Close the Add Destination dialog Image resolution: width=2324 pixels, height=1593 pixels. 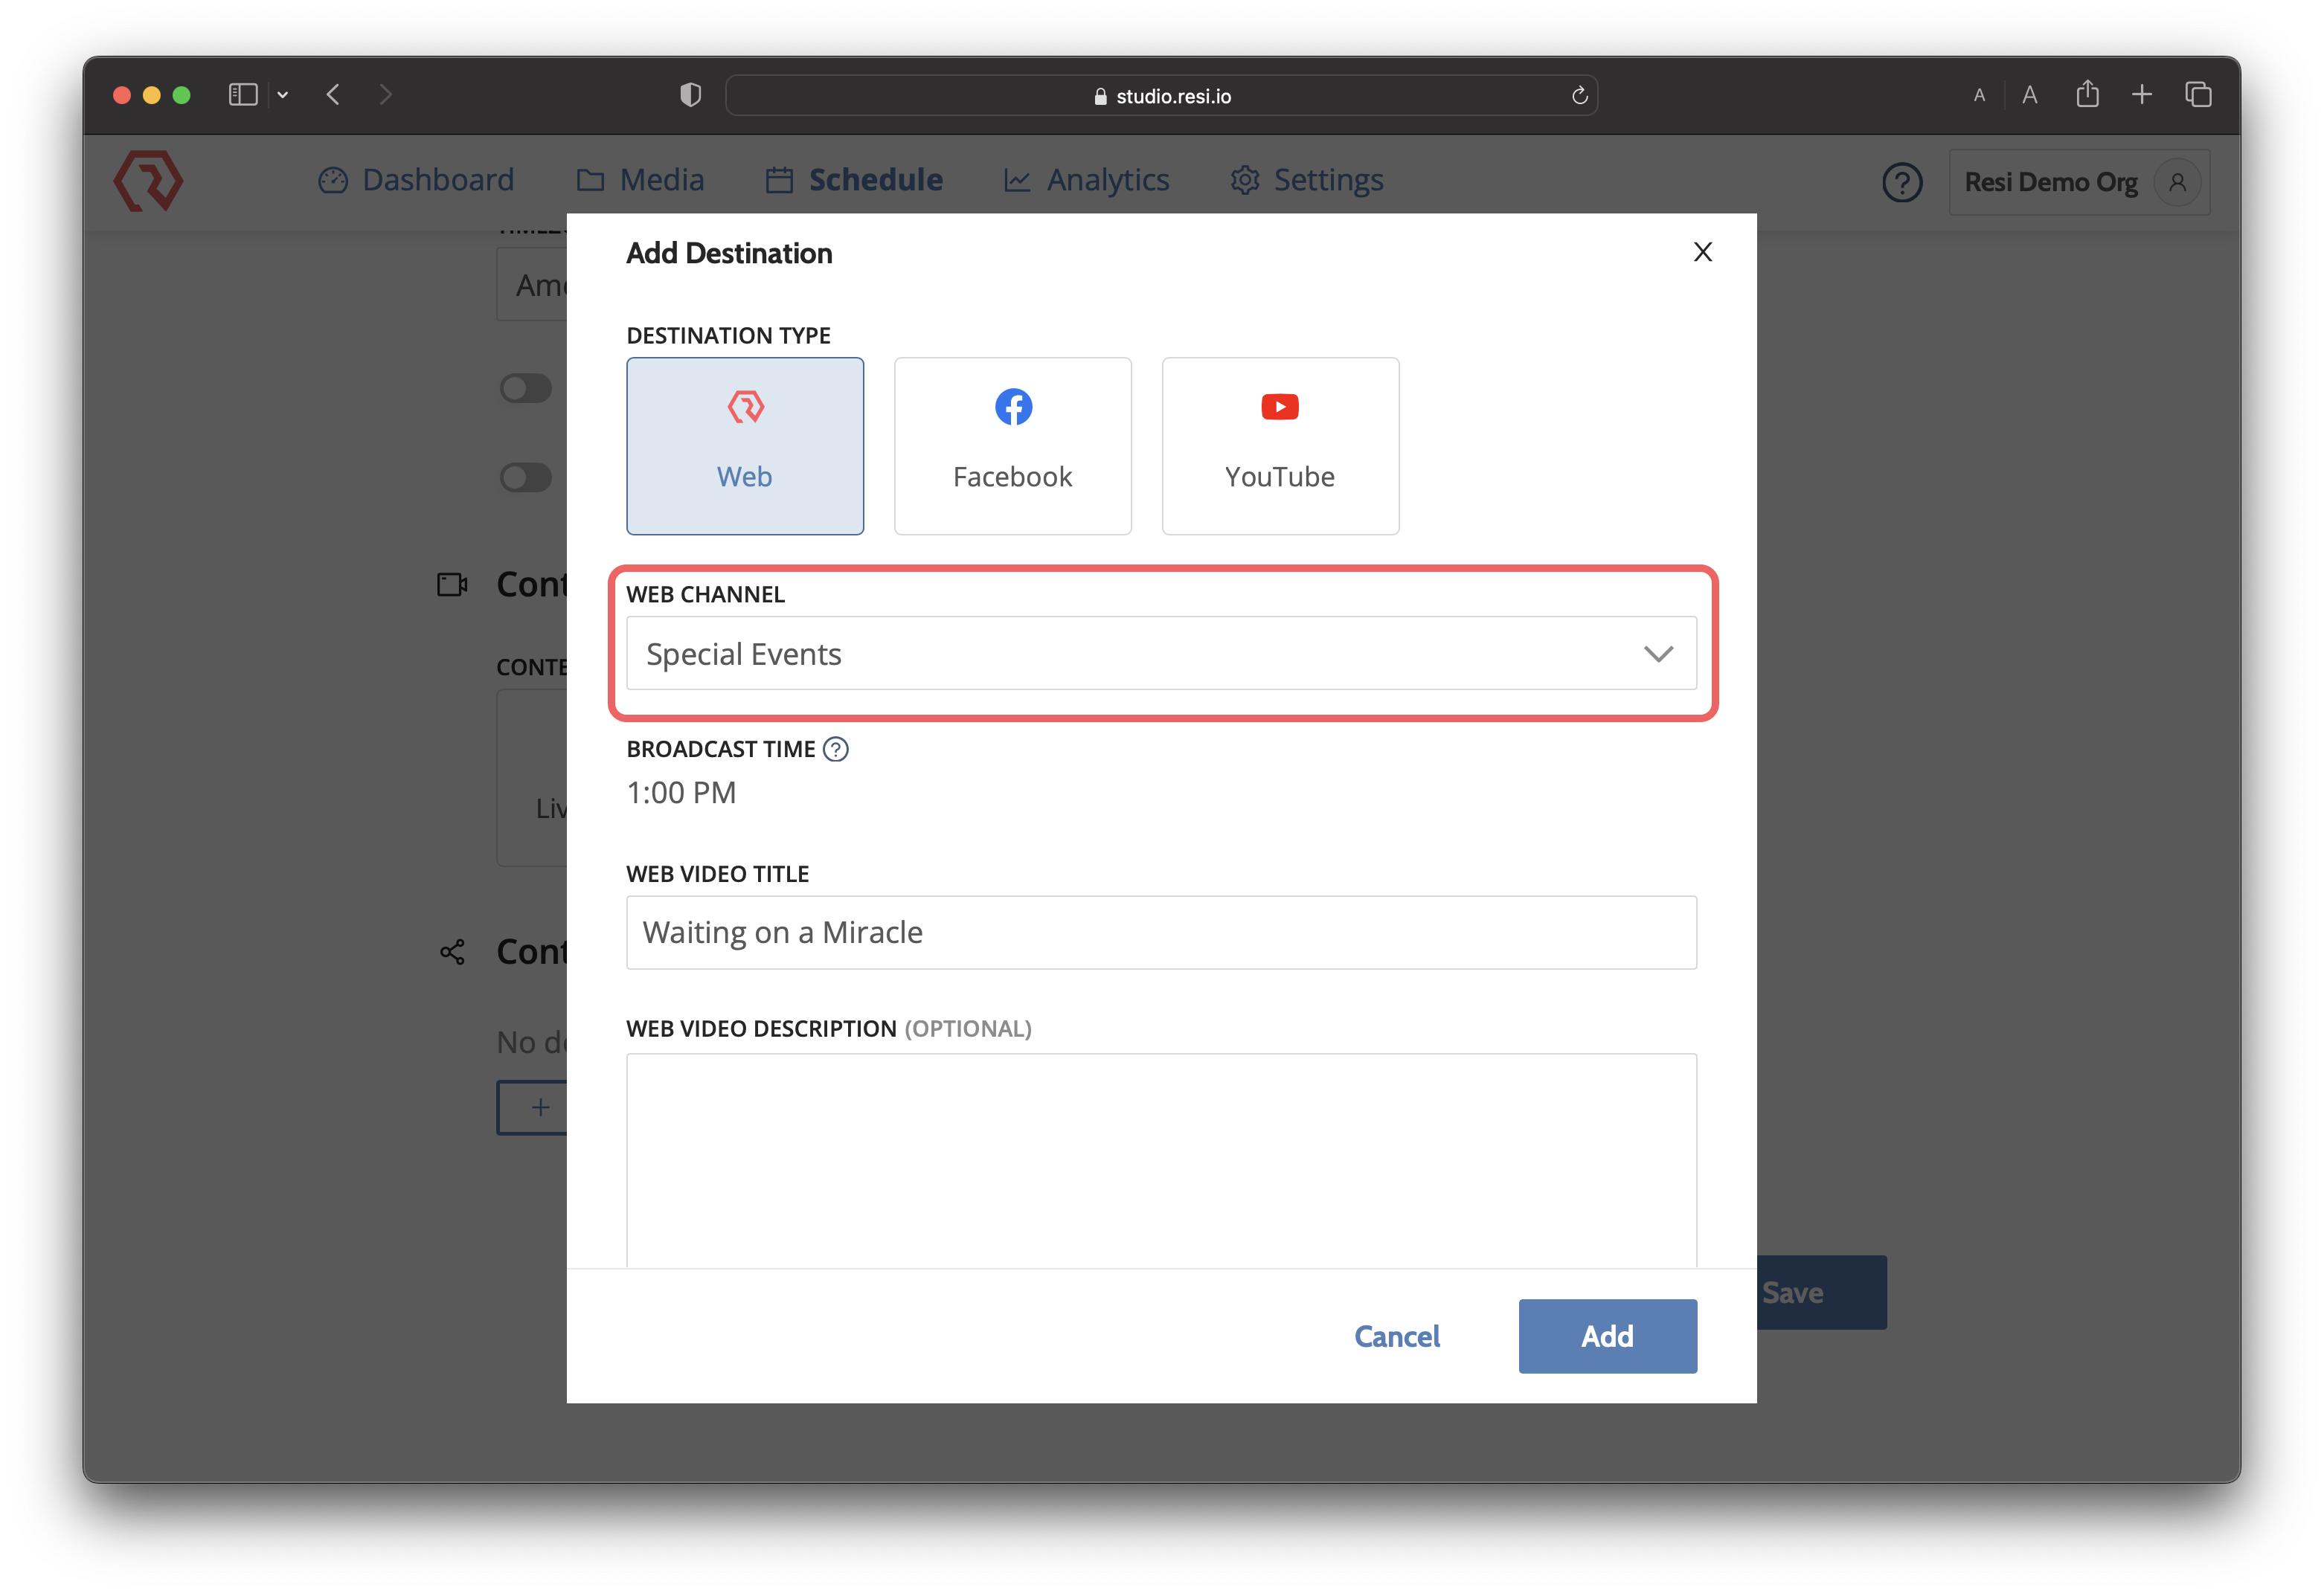(1703, 252)
